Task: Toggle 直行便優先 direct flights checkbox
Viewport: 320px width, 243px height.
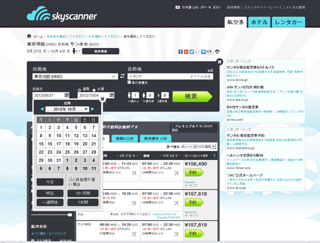Action: [129, 82]
